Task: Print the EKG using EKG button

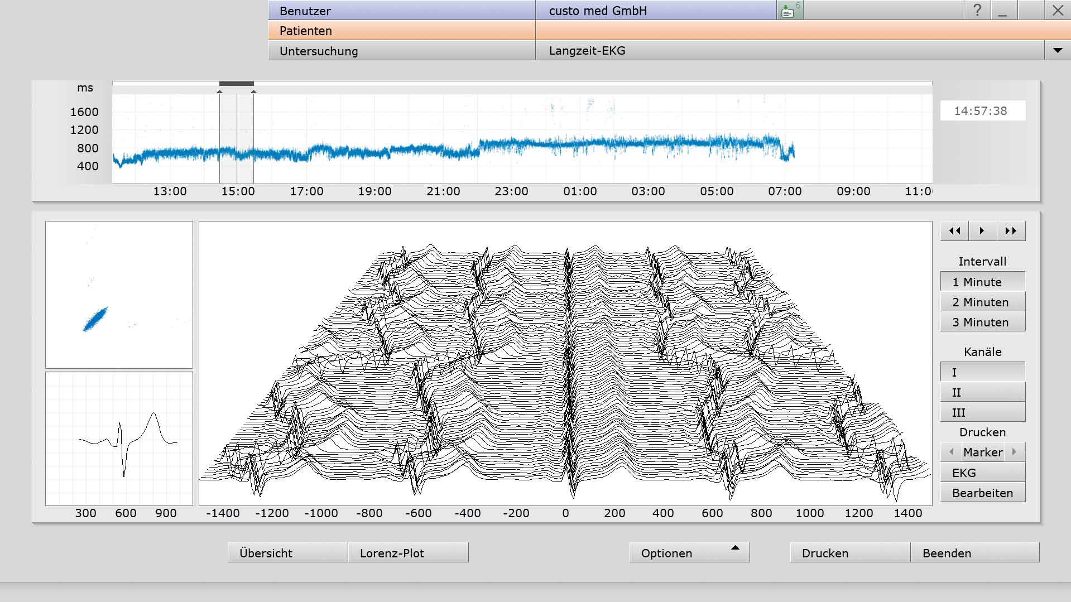Action: tap(983, 473)
